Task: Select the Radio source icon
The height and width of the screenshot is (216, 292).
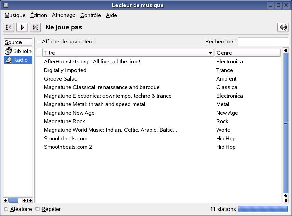Action: (9, 60)
